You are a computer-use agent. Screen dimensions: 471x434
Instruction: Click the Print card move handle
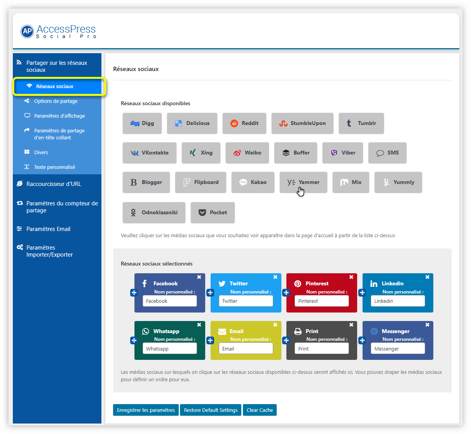(286, 340)
